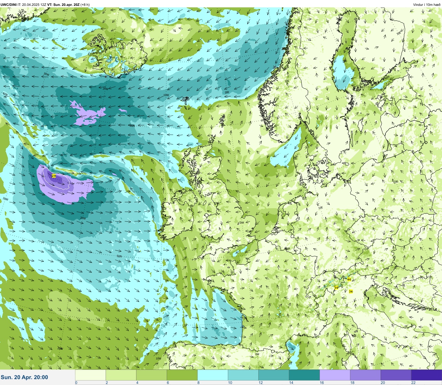The image size is (442, 385).
Task: Click the 18–20 purple legend swatch
Action: (365, 375)
